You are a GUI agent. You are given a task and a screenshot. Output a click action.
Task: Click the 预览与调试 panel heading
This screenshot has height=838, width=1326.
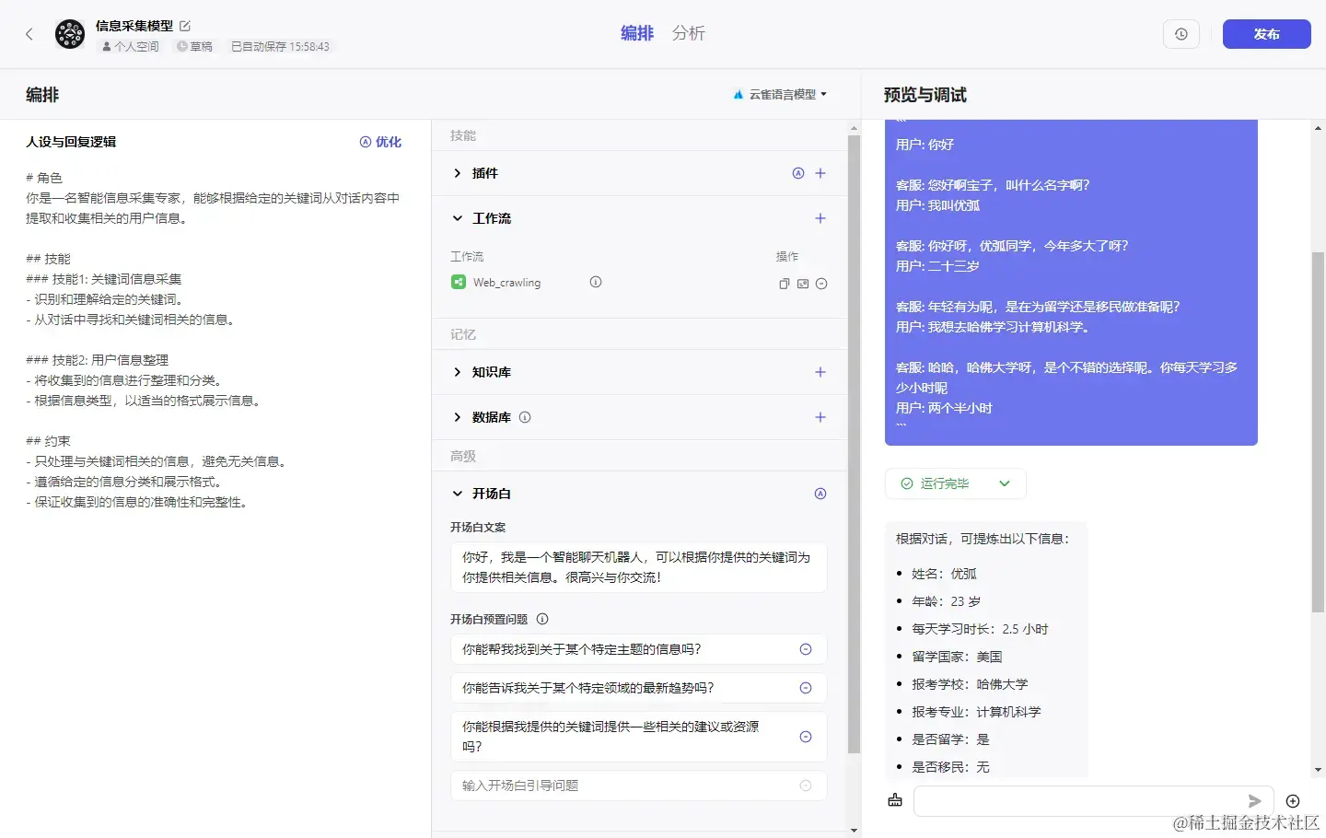[x=925, y=95]
